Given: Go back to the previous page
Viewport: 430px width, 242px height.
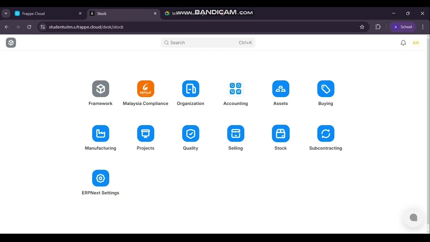Looking at the screenshot, I should pos(7,27).
